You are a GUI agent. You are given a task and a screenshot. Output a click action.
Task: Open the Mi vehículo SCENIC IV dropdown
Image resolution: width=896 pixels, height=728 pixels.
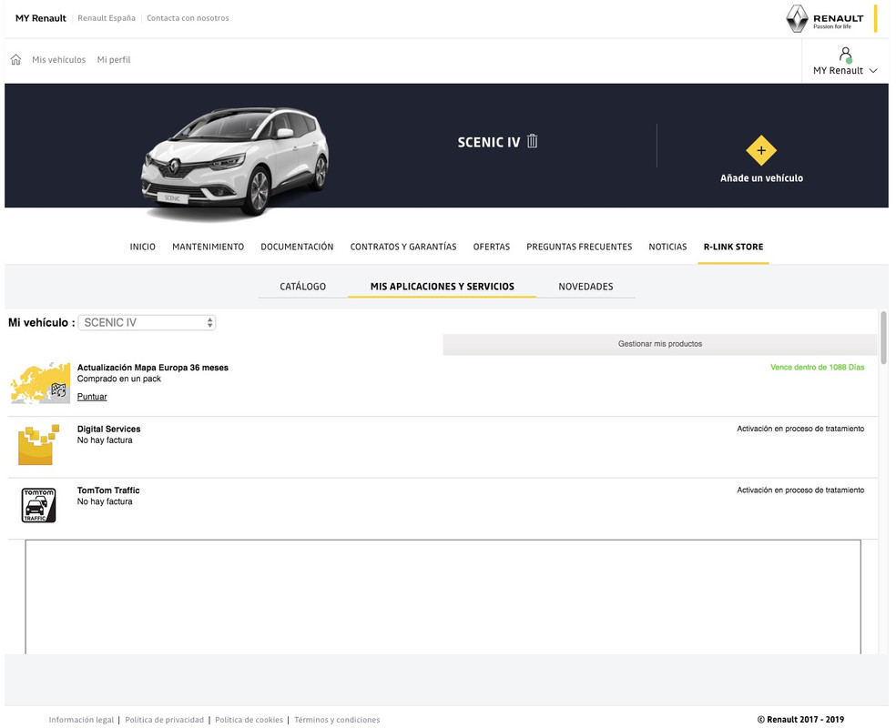pyautogui.click(x=147, y=323)
